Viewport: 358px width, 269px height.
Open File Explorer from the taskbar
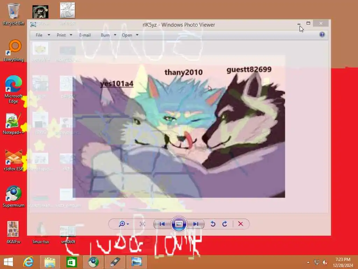pyautogui.click(x=50, y=262)
